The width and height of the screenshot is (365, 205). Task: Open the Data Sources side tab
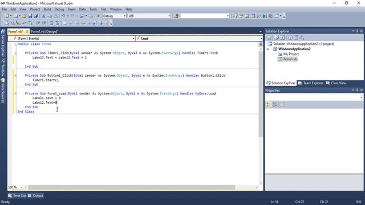click(3, 91)
